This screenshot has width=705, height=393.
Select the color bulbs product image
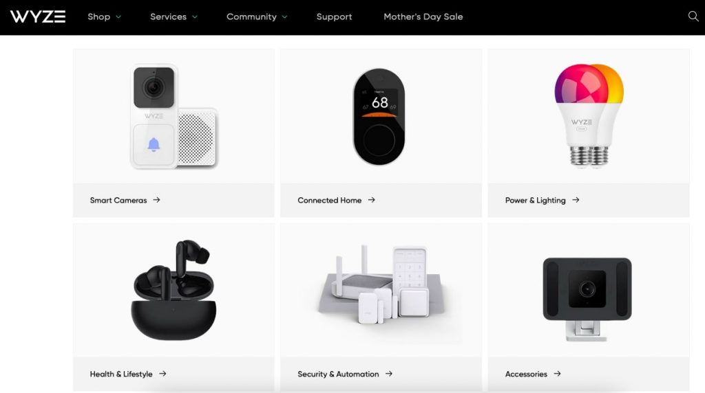(x=589, y=115)
